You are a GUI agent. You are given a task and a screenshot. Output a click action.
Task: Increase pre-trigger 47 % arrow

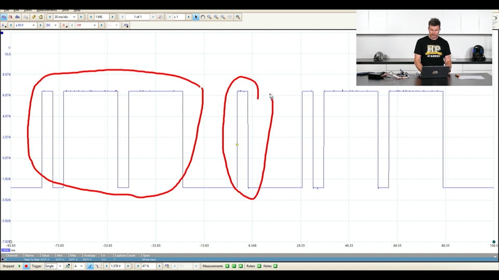160,266
